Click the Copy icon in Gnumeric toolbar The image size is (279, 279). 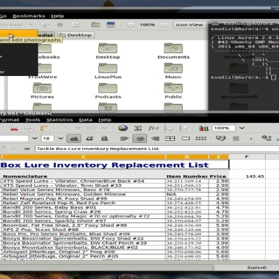pos(29,128)
